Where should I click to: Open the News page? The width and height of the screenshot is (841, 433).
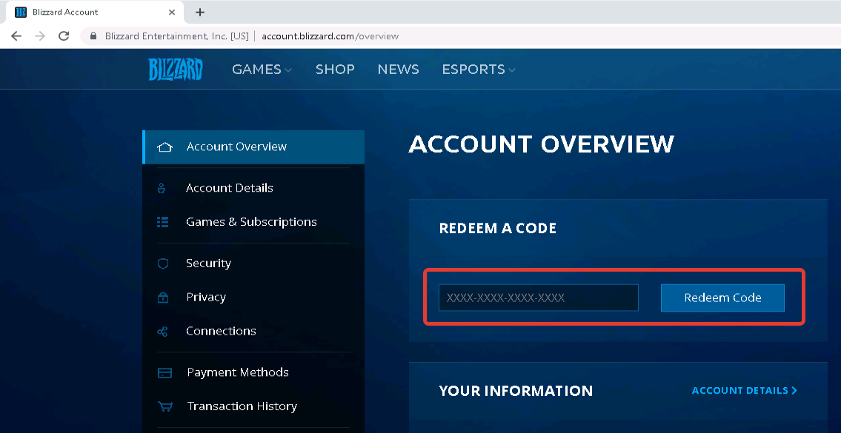click(x=398, y=70)
